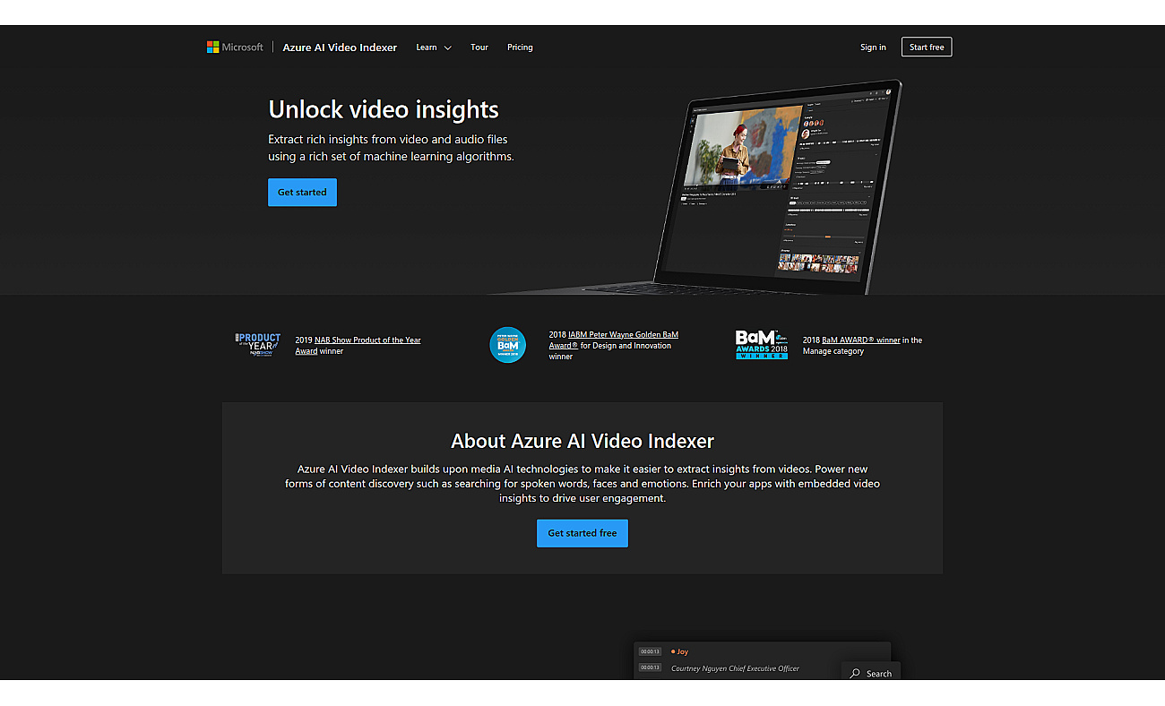Click the About Azure AI Video Indexer heading
Screen dimensions: 1165x706
tap(582, 441)
